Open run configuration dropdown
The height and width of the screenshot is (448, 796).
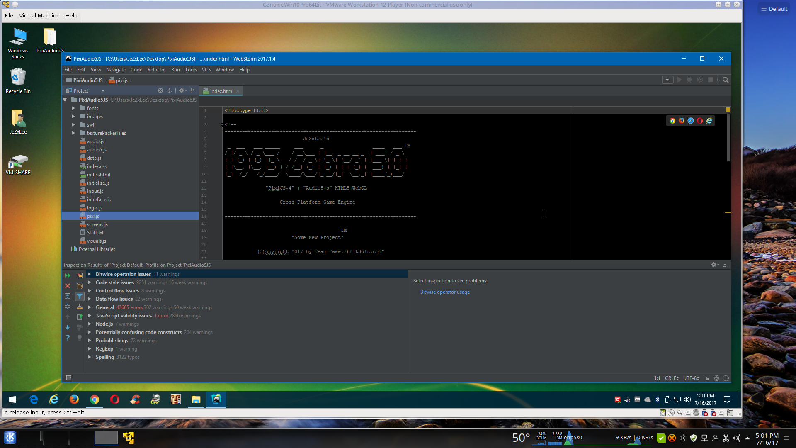click(x=667, y=80)
